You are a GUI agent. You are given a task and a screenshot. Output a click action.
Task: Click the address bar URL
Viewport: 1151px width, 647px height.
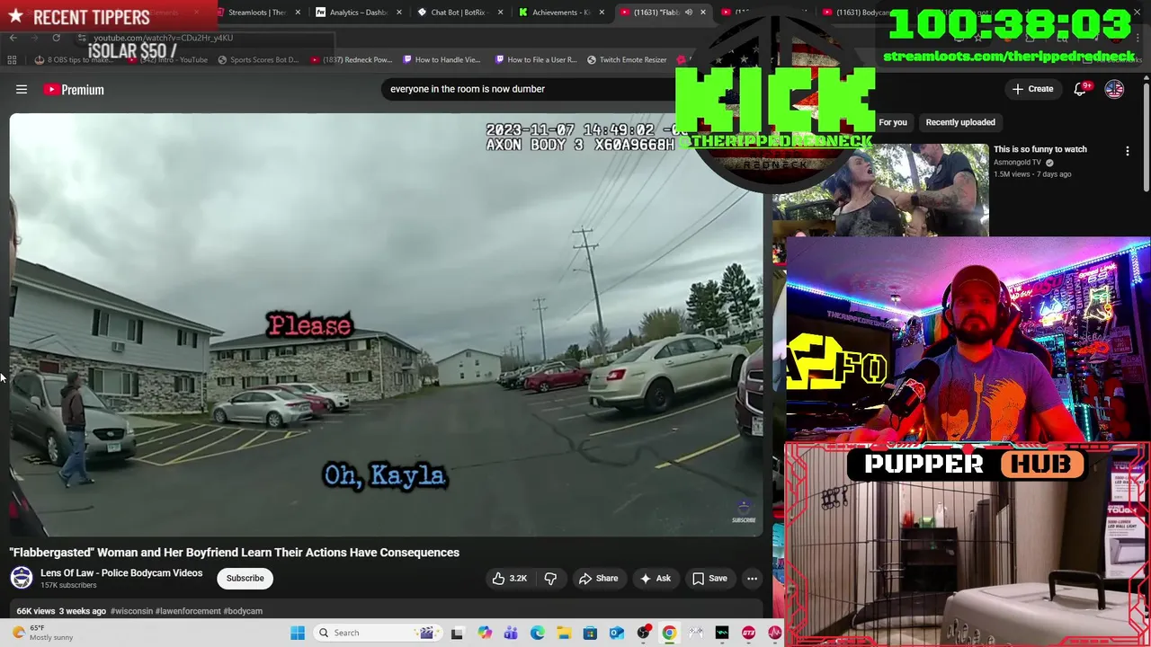coord(163,38)
